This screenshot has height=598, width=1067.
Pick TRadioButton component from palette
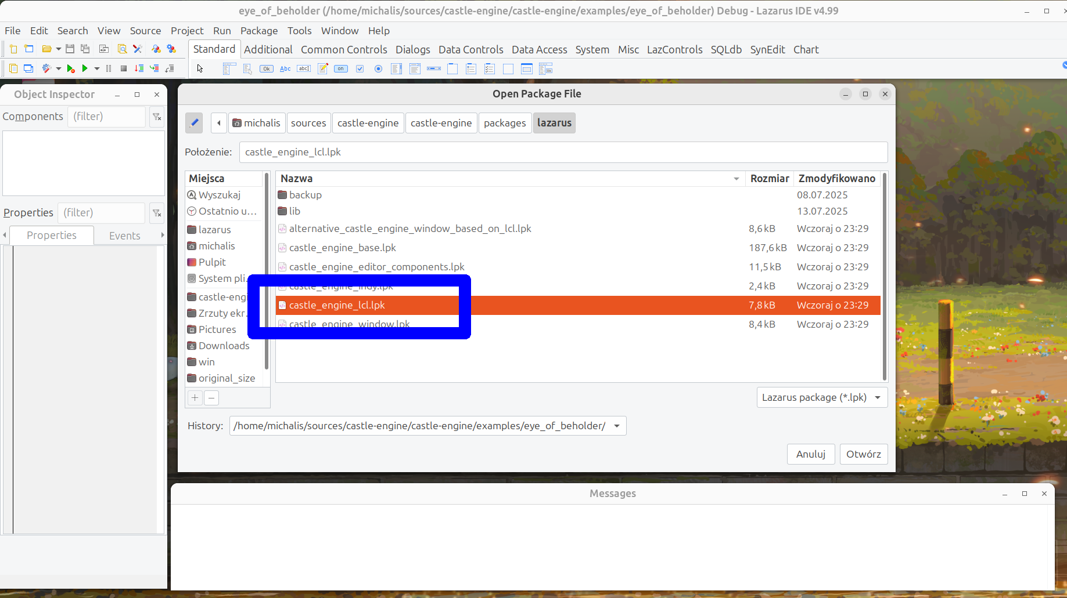(379, 69)
